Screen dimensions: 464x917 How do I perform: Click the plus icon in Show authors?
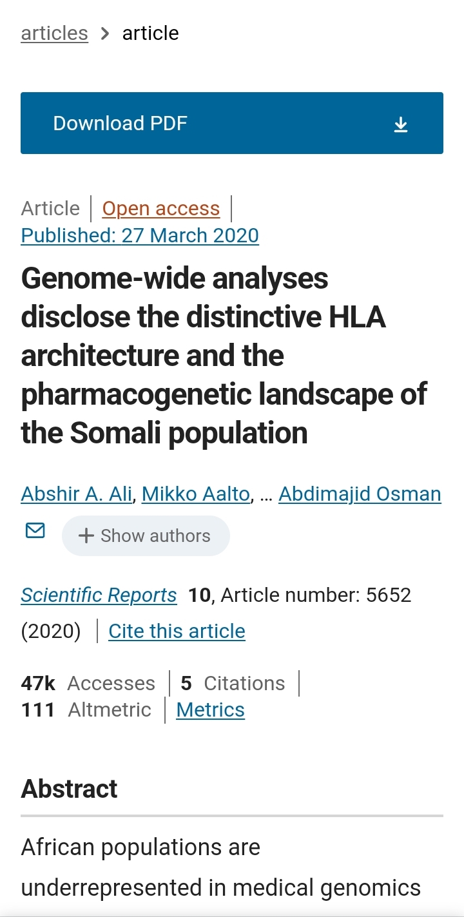click(86, 536)
